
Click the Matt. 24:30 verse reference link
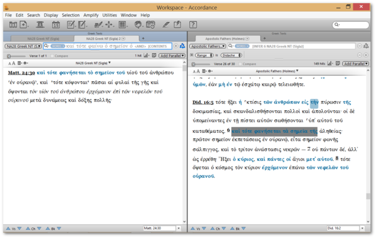pos(21,73)
